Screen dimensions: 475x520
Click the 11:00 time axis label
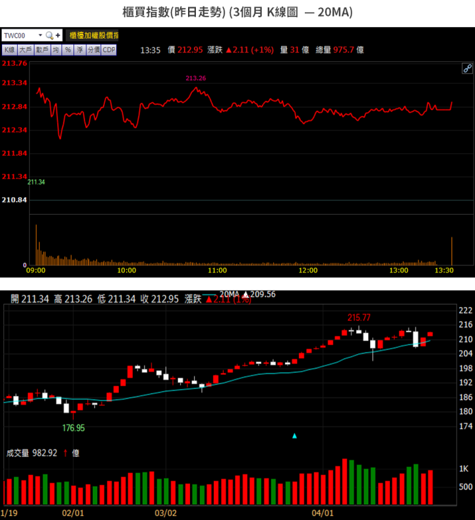point(218,271)
